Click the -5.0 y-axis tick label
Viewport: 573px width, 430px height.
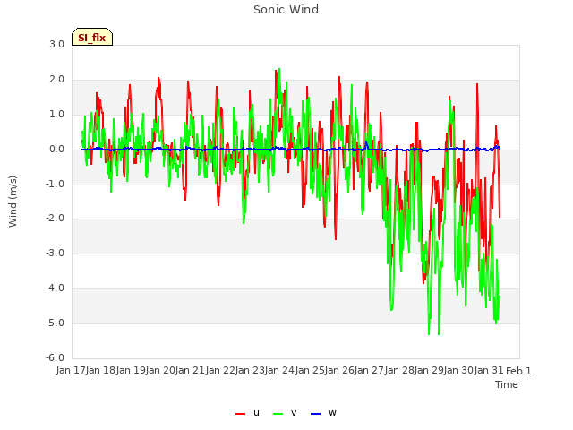[x=56, y=322]
